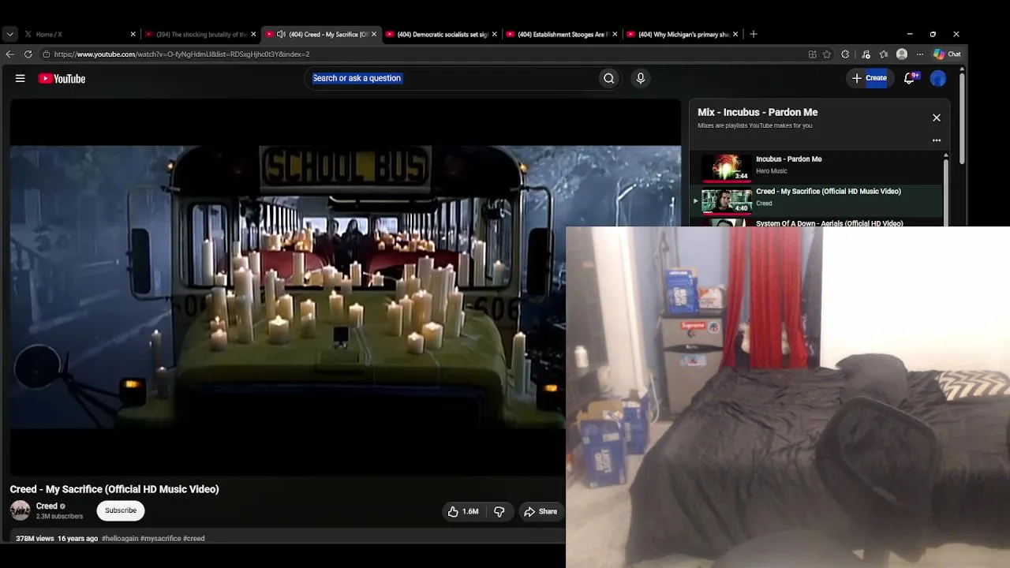Image resolution: width=1010 pixels, height=568 pixels.
Task: Open YouTube notifications bell
Action: pos(910,78)
